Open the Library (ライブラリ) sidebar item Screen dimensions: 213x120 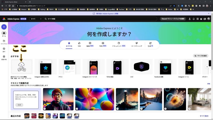(4, 42)
